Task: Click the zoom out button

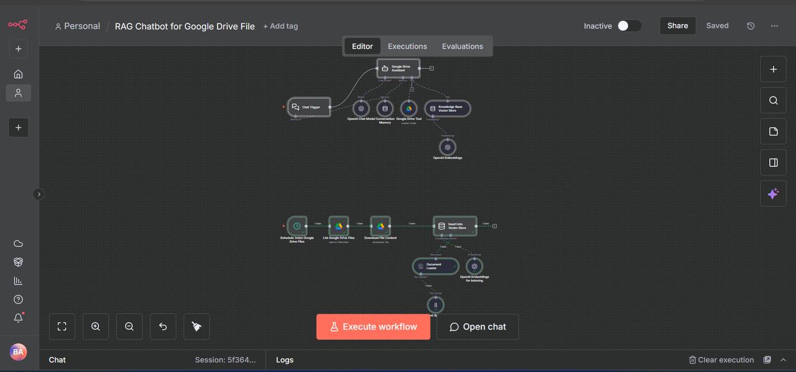Action: [129, 327]
